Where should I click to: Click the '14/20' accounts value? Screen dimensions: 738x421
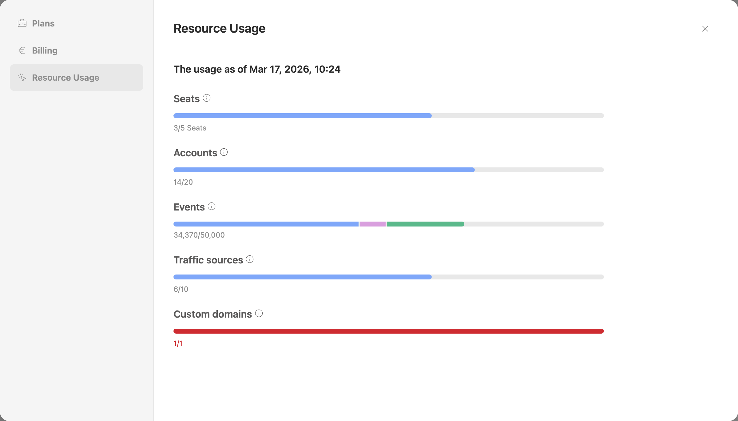pos(183,182)
